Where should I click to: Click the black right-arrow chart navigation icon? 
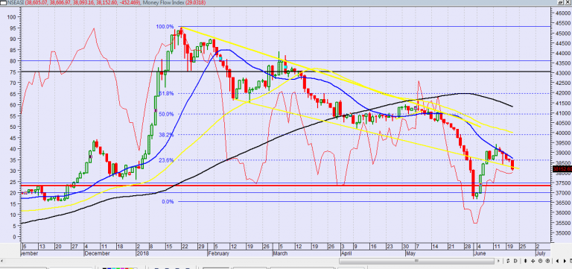point(565,261)
